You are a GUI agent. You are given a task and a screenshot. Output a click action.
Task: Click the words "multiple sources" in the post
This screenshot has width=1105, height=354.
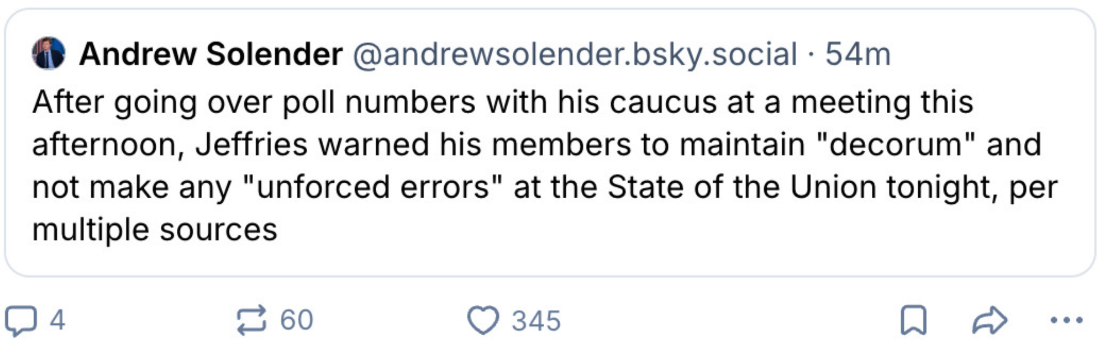click(x=155, y=230)
